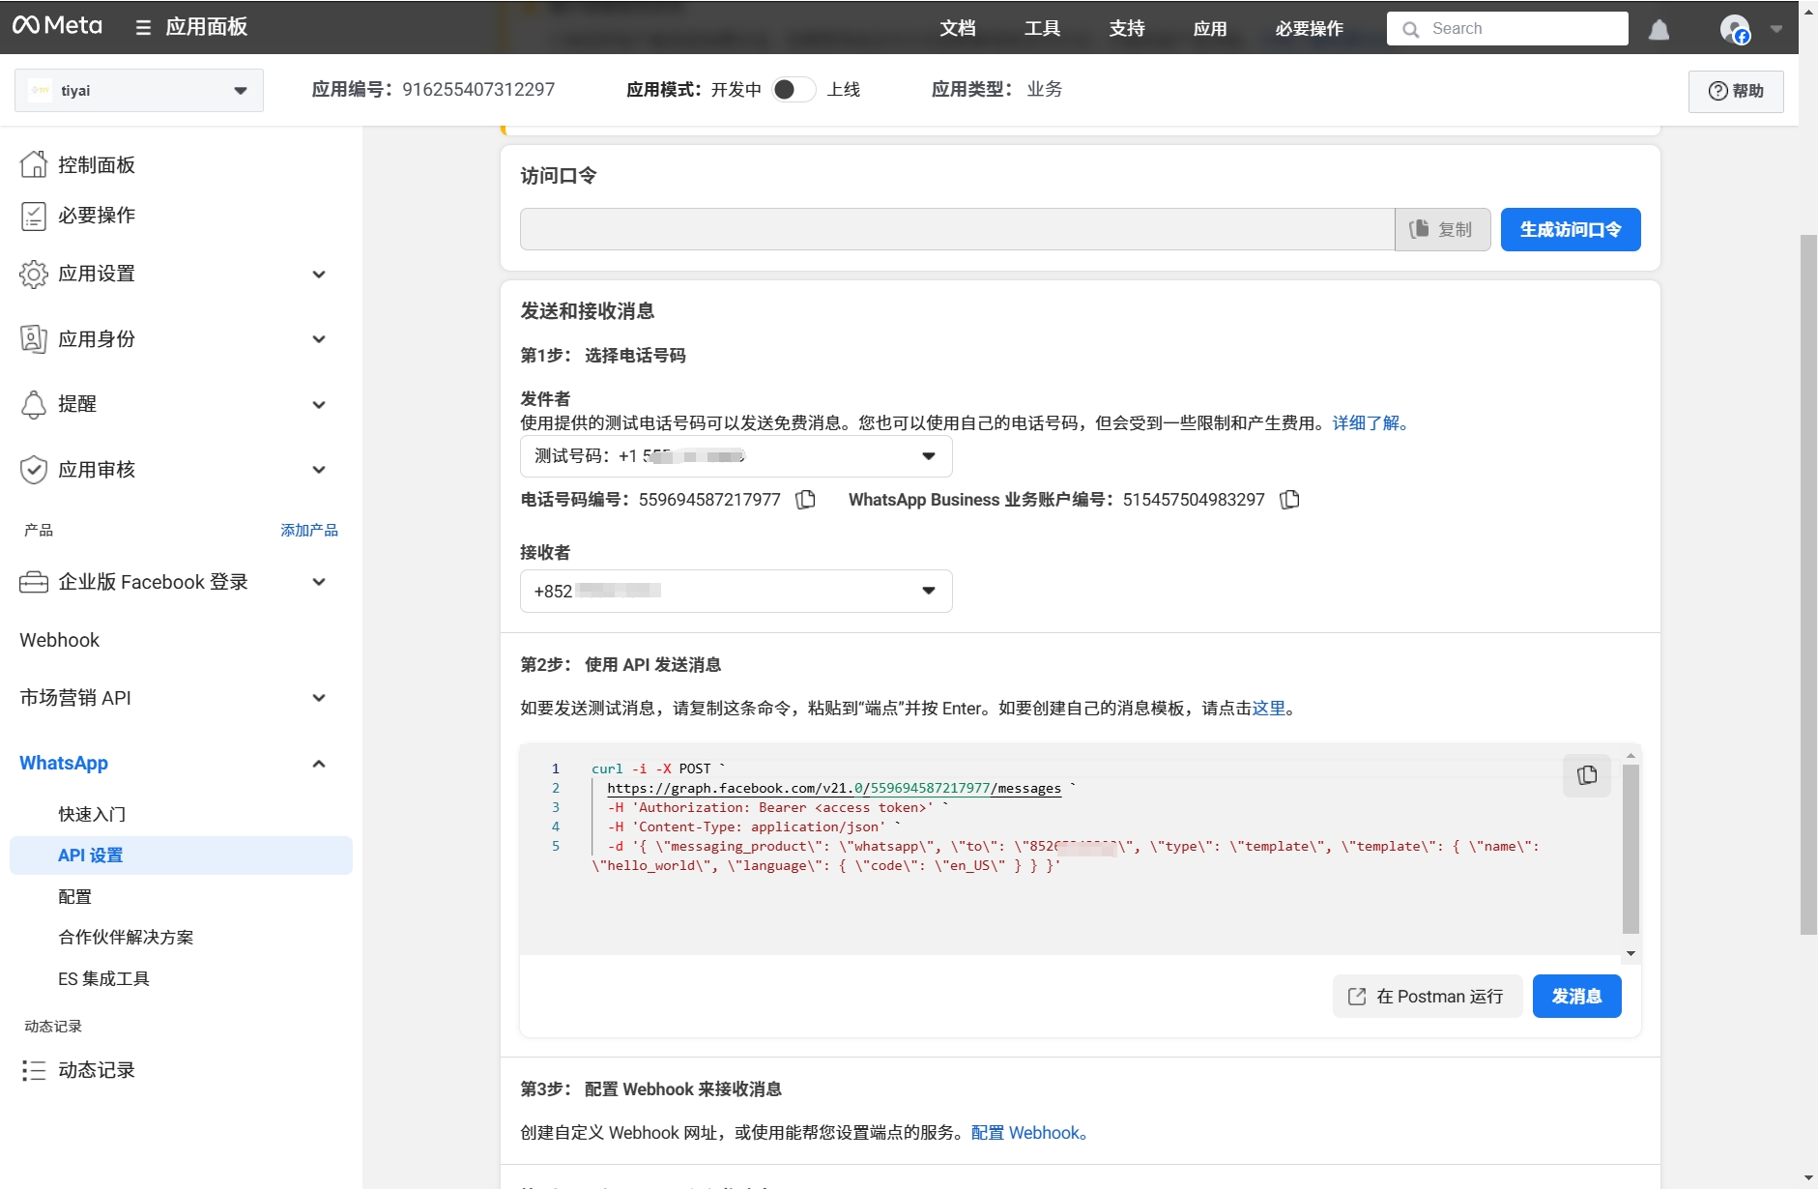Select 合作伙伴解决方案 under WhatsApp
This screenshot has height=1189, width=1818.
tap(126, 937)
